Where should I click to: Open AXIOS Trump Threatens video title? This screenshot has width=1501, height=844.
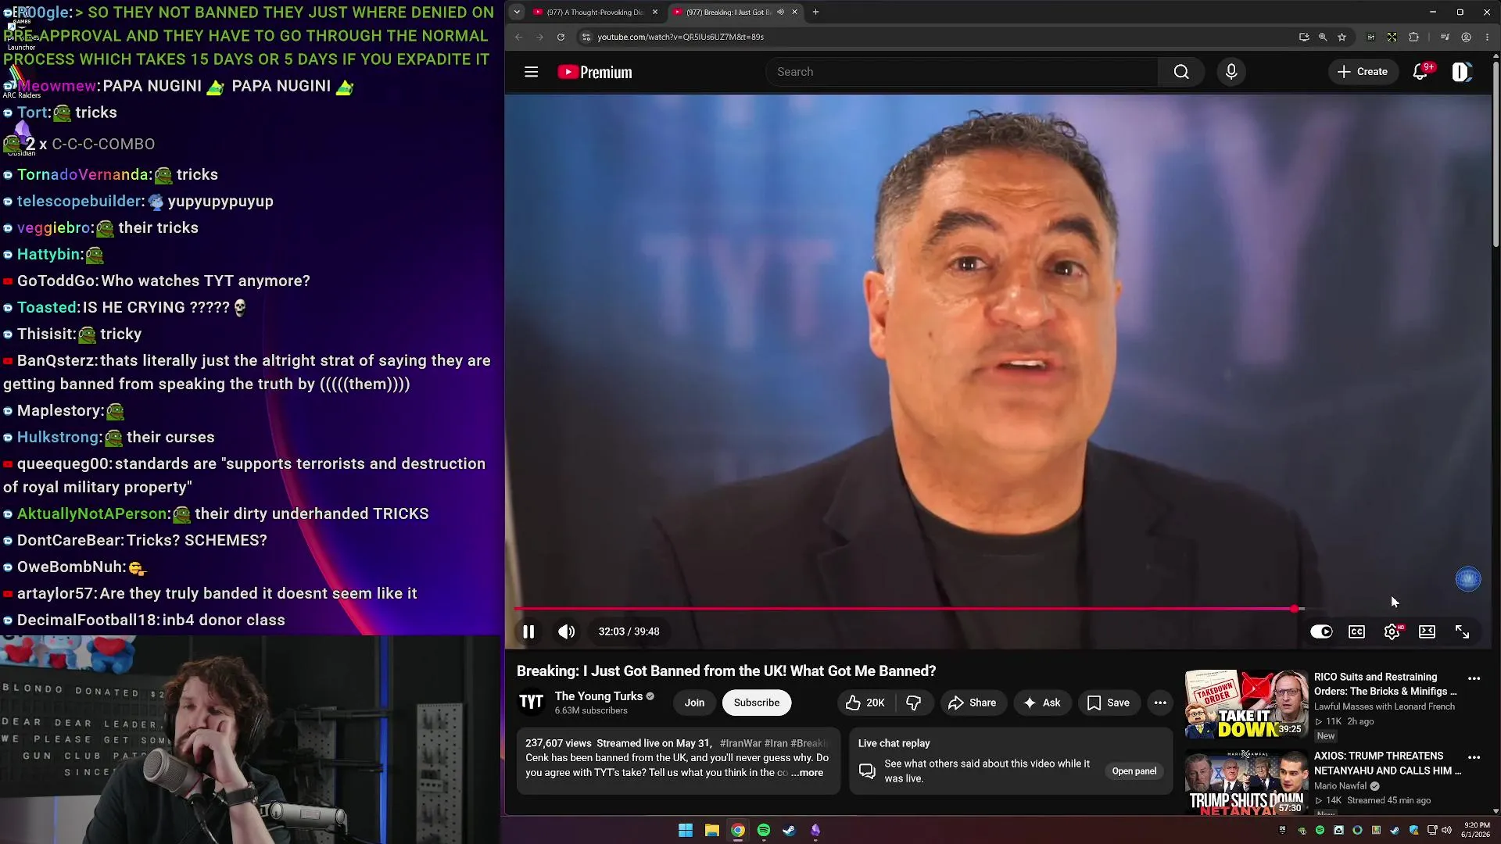coord(1387,763)
